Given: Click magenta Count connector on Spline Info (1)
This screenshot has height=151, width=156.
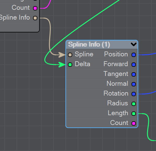Looking at the screenshot, I should tap(134, 123).
